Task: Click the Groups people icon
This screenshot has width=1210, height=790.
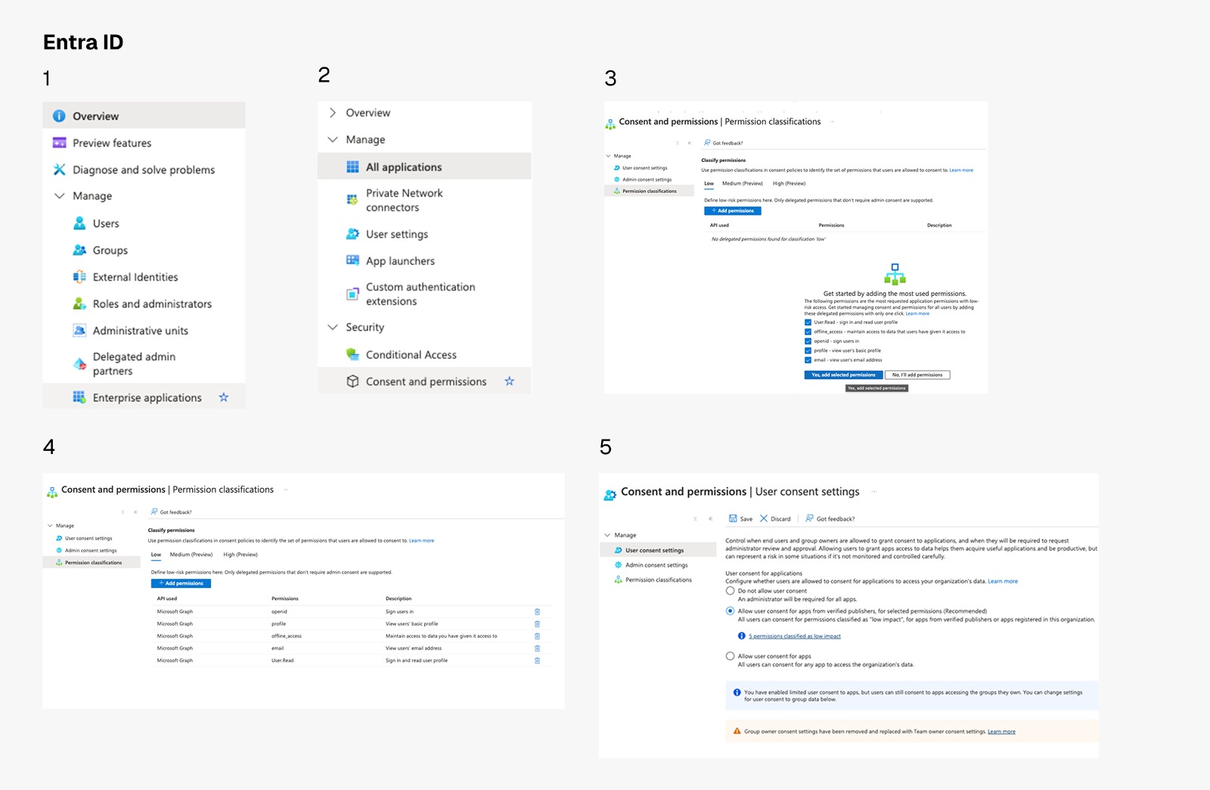Action: [x=79, y=250]
